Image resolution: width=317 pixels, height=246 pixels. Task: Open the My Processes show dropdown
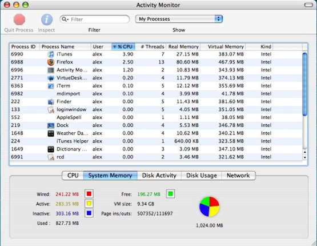coord(179,19)
